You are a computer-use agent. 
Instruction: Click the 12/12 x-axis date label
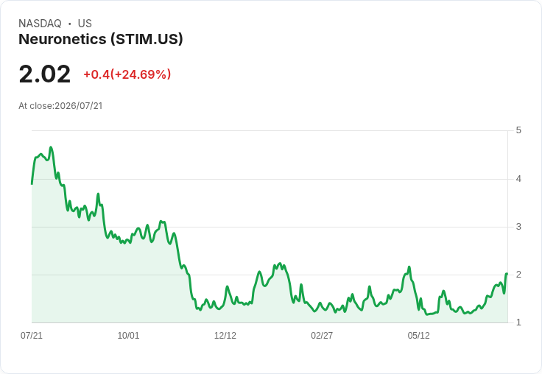tap(225, 336)
